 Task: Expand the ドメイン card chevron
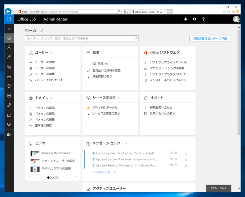click(51, 98)
